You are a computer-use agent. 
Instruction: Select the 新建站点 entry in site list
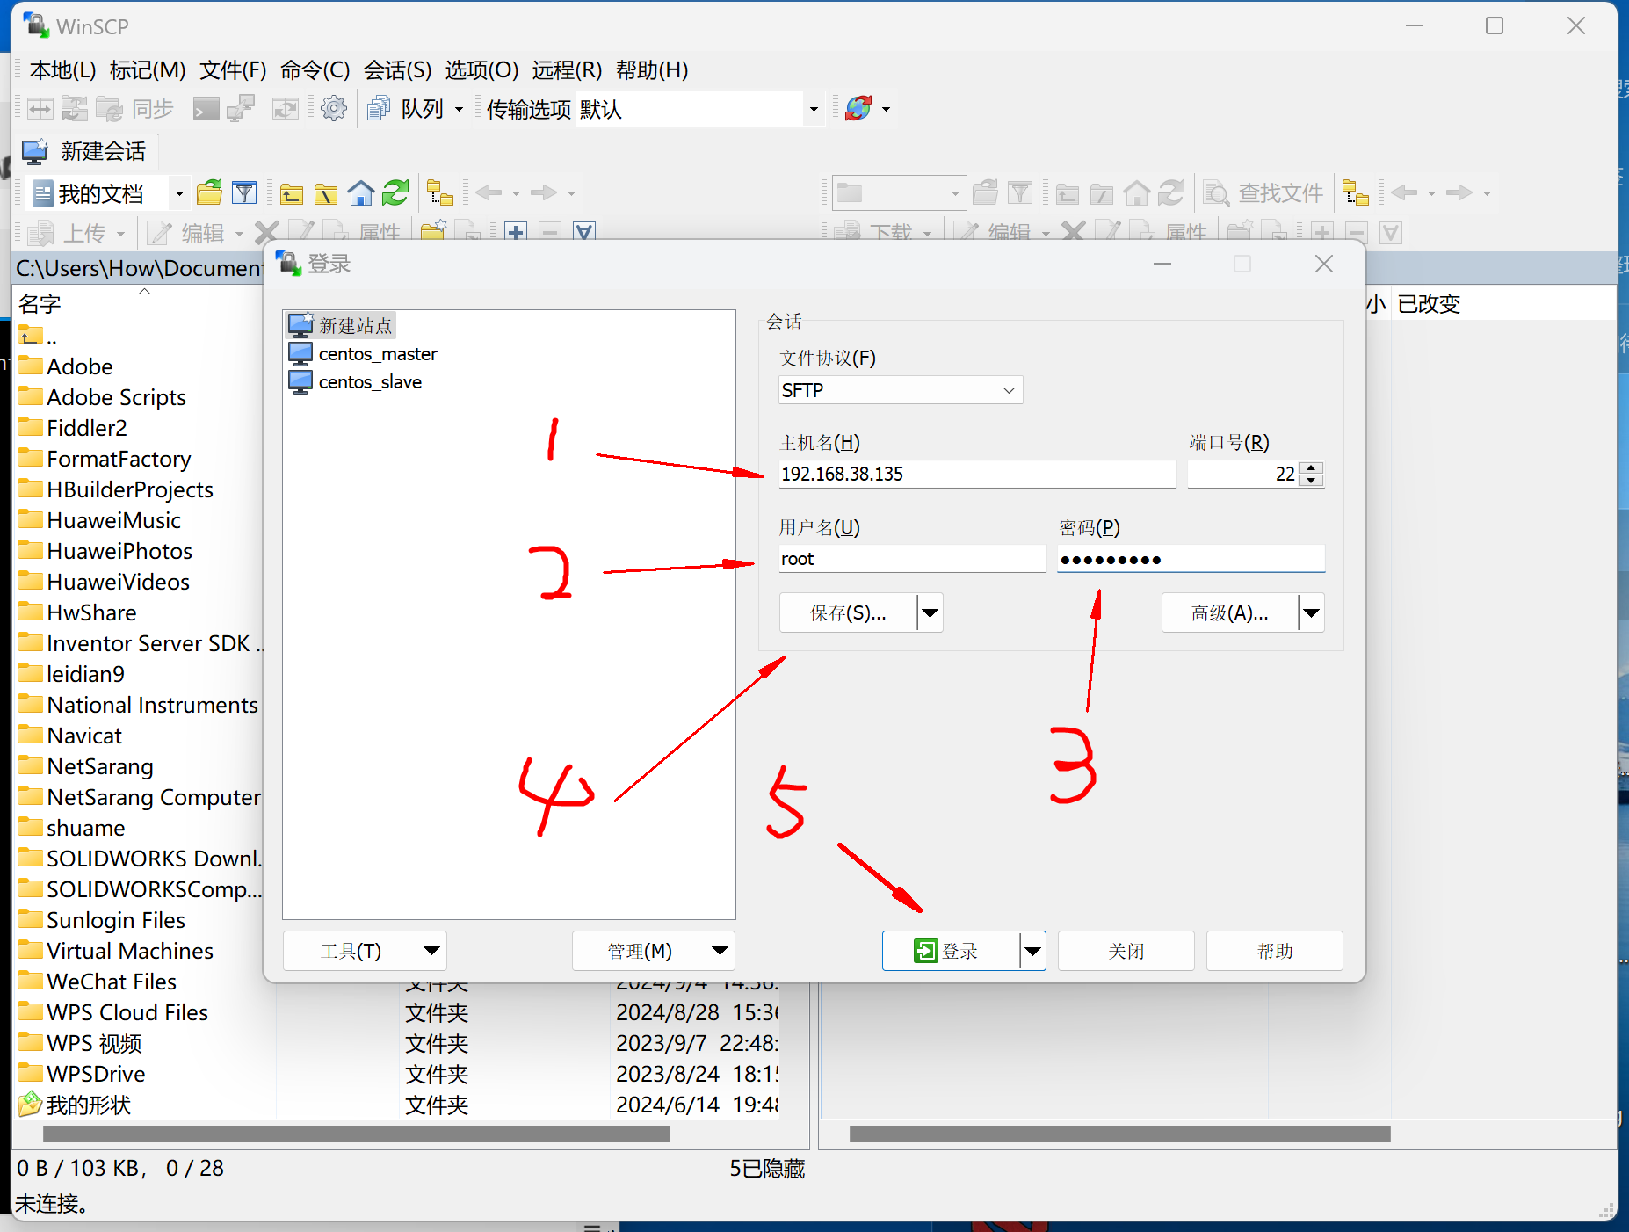point(341,325)
